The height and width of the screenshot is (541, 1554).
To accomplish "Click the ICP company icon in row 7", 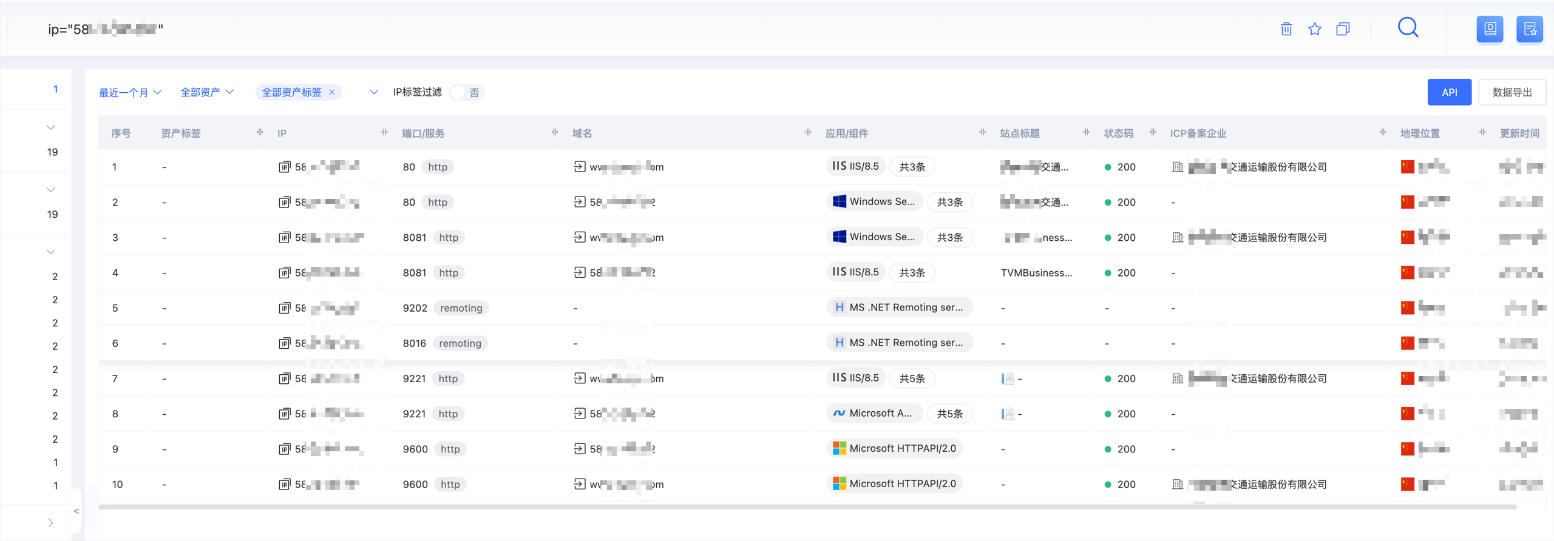I will coord(1177,378).
